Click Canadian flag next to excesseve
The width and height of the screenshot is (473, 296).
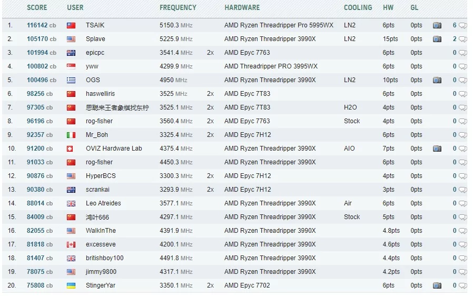[x=71, y=245]
